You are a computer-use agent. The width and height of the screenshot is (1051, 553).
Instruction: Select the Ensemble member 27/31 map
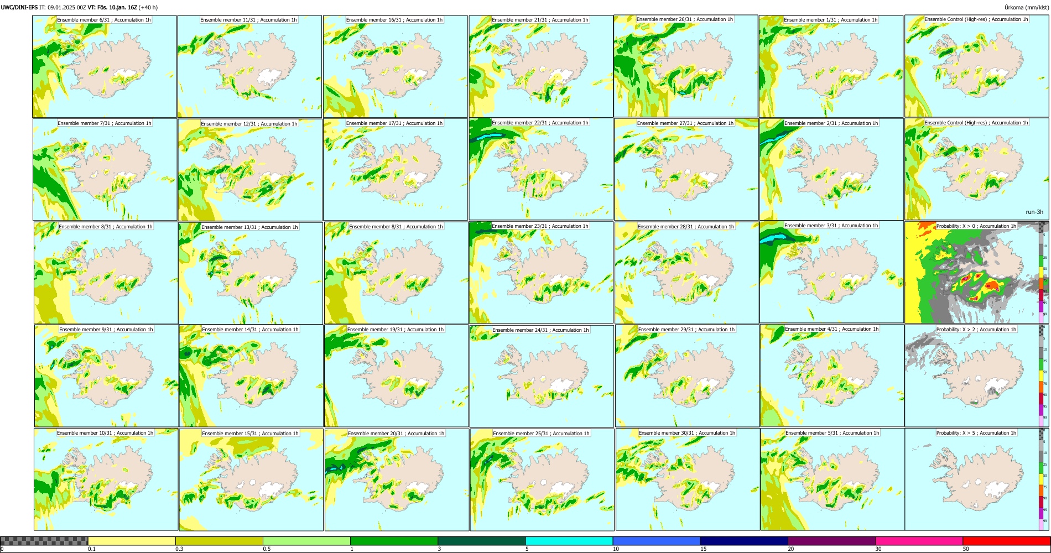686,169
